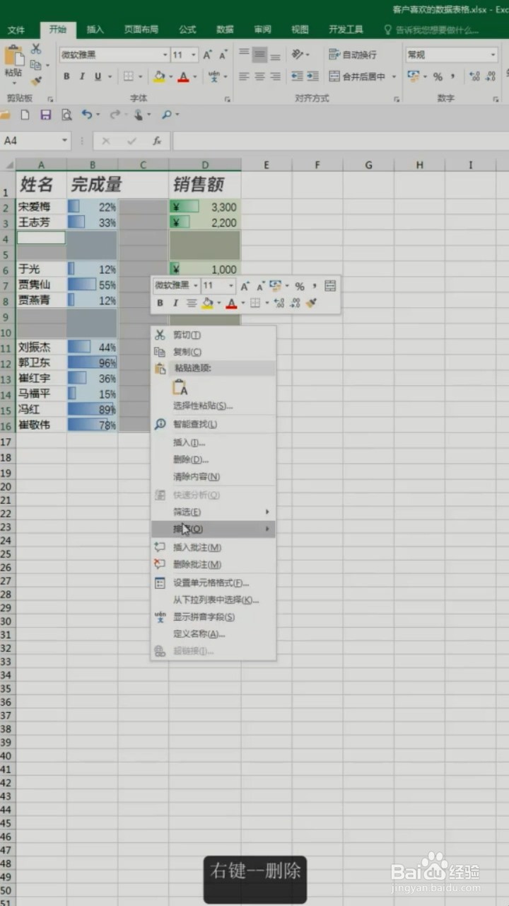
Task: Decrease font size with the ribbon small A
Action: (223, 55)
